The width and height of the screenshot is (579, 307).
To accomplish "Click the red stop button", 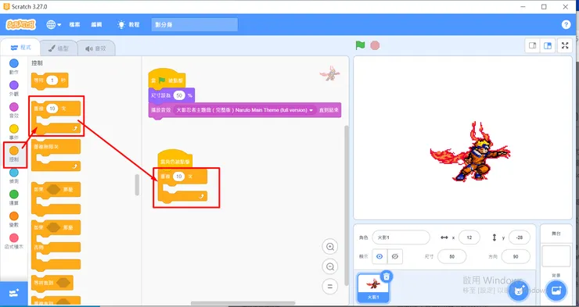I will [375, 45].
